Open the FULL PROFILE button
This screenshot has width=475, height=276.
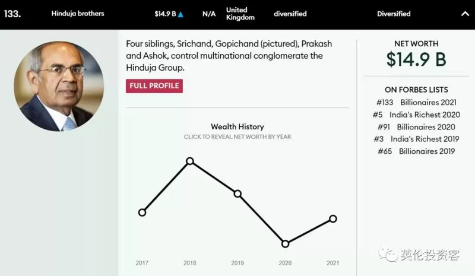click(154, 85)
